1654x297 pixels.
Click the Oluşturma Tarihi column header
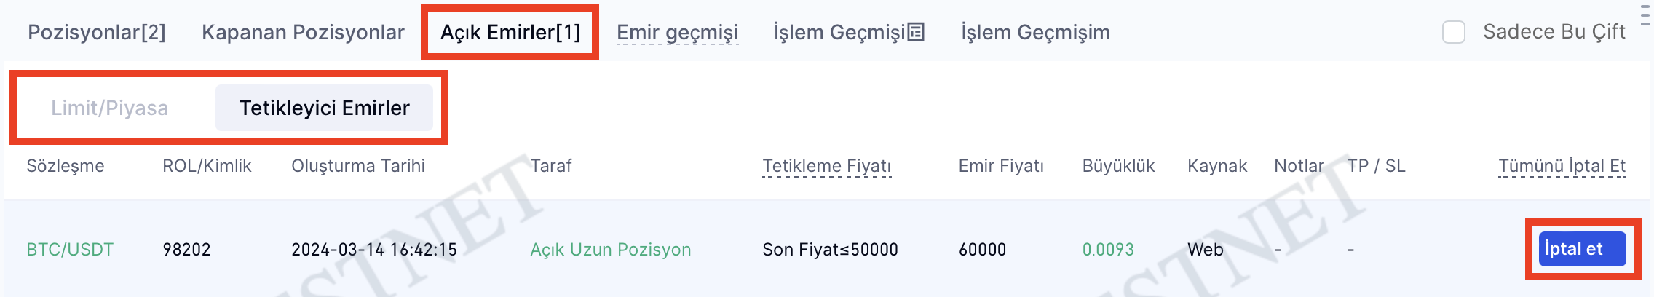point(358,166)
